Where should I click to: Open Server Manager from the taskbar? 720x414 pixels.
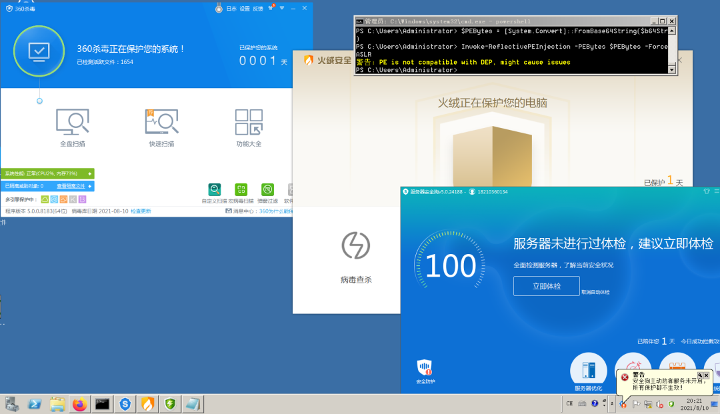click(x=12, y=405)
